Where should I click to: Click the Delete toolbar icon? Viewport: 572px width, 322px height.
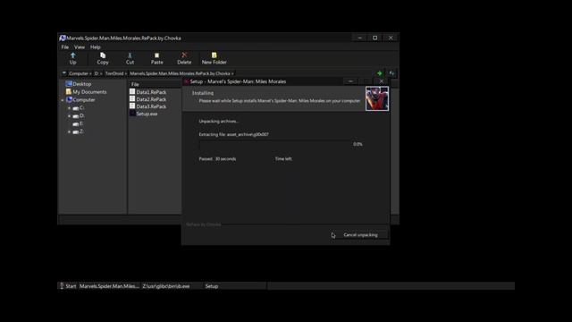point(184,55)
